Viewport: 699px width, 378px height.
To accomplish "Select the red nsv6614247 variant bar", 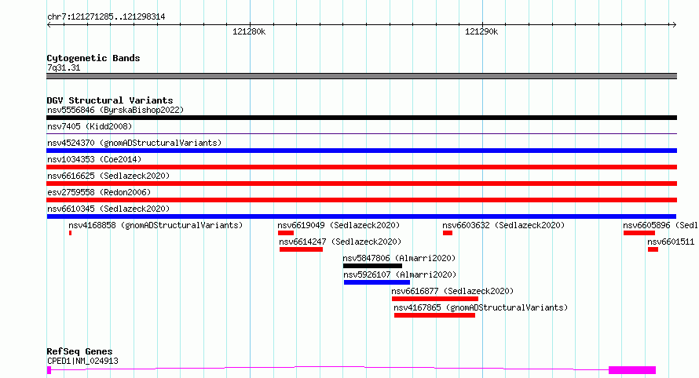I will pos(301,249).
